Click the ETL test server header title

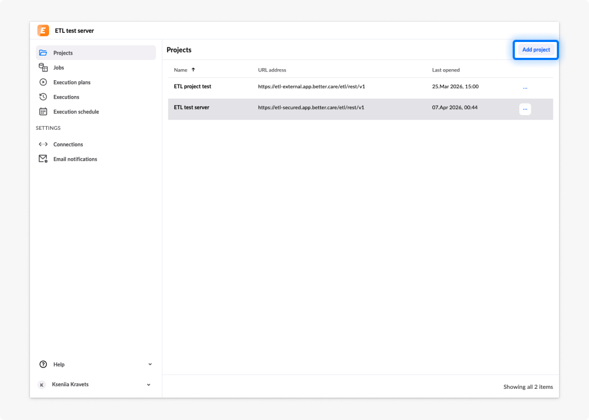[x=74, y=31]
